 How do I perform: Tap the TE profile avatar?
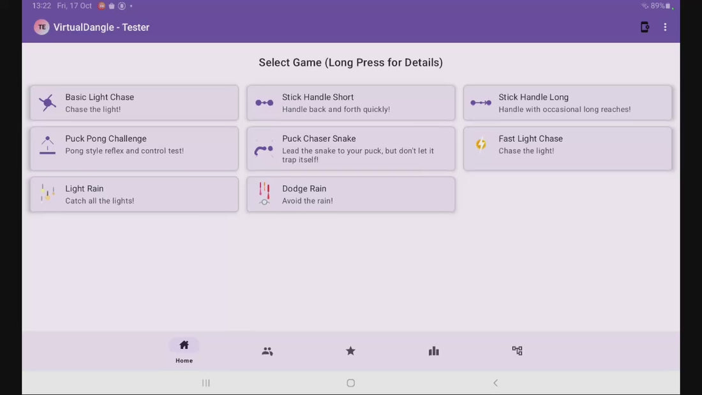point(41,27)
